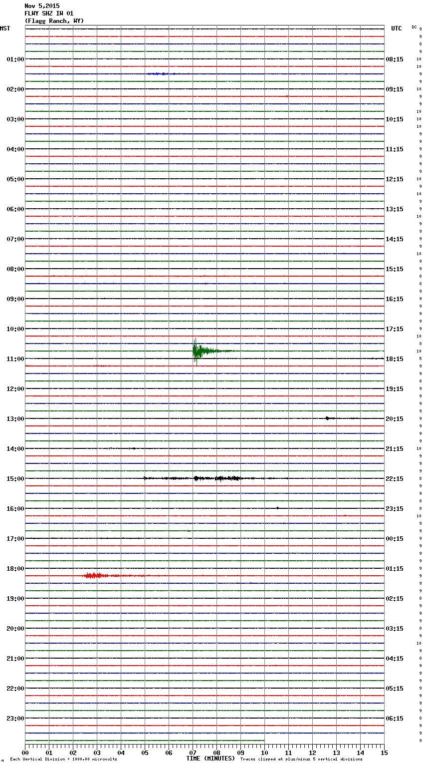The image size is (424, 766).
Task: Click the '04:00' MST time label
Action: [15, 149]
